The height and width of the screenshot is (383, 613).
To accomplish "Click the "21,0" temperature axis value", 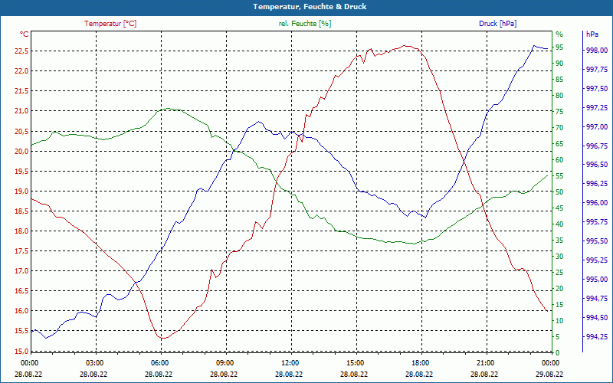I will click(x=21, y=111).
